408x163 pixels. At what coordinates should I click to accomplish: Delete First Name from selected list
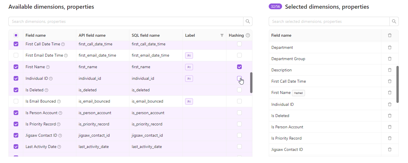tap(389, 93)
